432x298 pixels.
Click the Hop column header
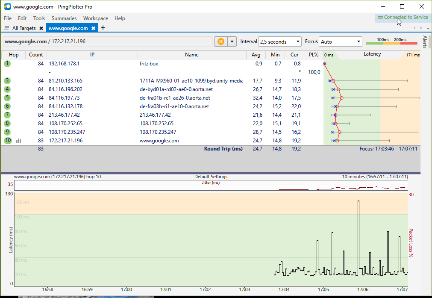[14, 55]
